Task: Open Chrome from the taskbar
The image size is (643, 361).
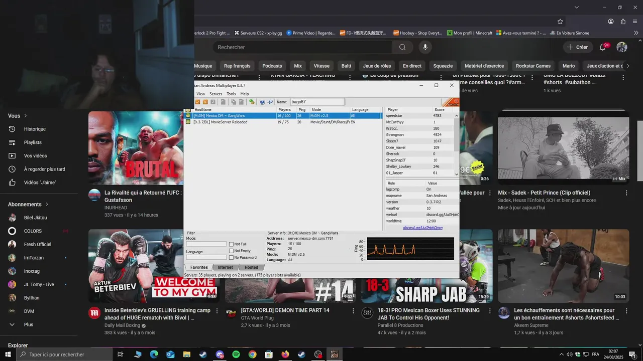Action: [x=253, y=354]
